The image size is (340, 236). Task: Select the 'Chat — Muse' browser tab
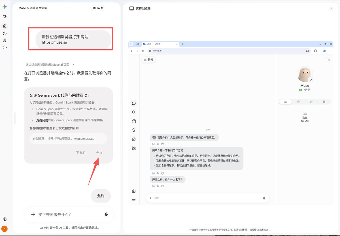160,44
